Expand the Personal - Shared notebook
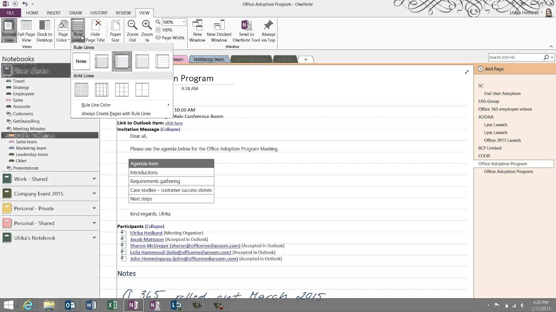The image size is (556, 312). tap(94, 223)
